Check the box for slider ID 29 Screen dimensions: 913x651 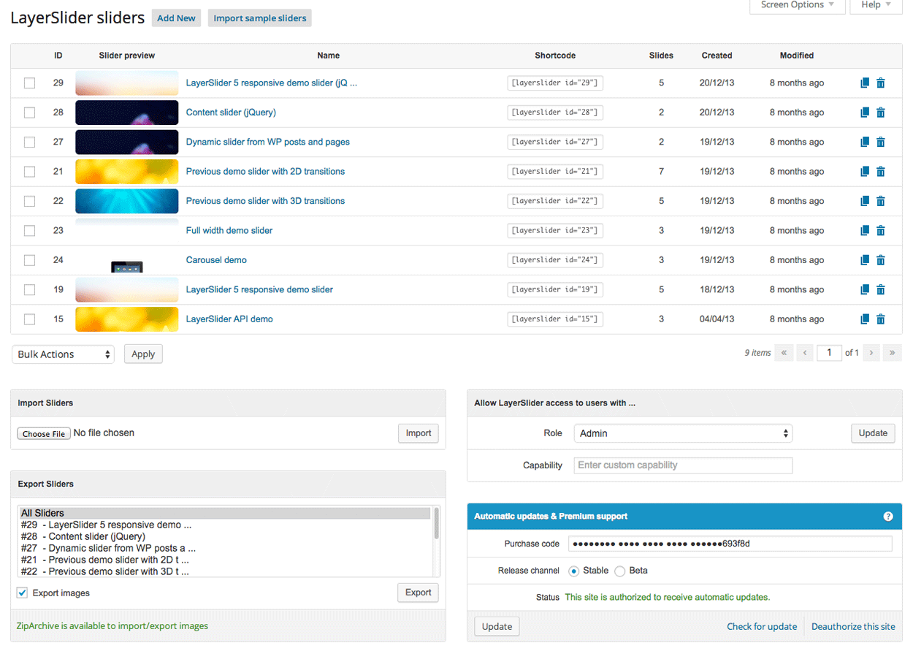tap(29, 83)
